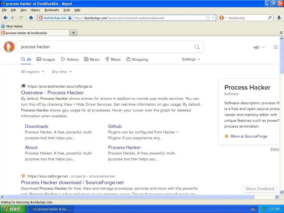Viewport: 284px width, 213px height.
Task: Click the 7:22 AM clock
Action: click(274, 209)
